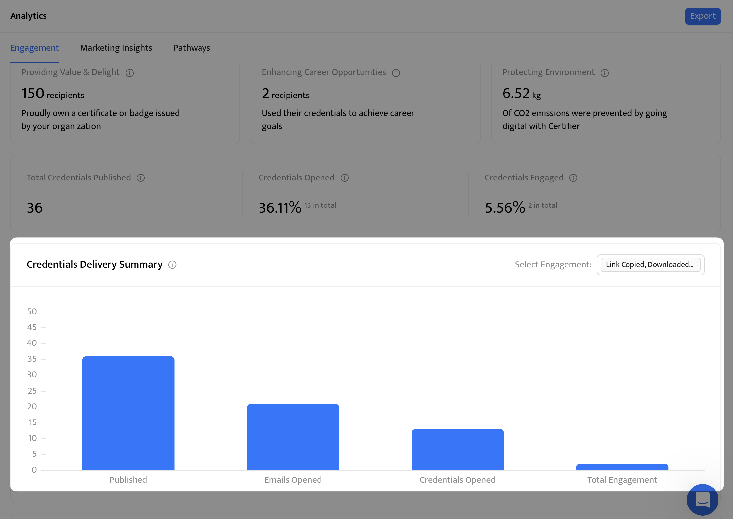Open the Select Engagement dropdown

click(651, 265)
